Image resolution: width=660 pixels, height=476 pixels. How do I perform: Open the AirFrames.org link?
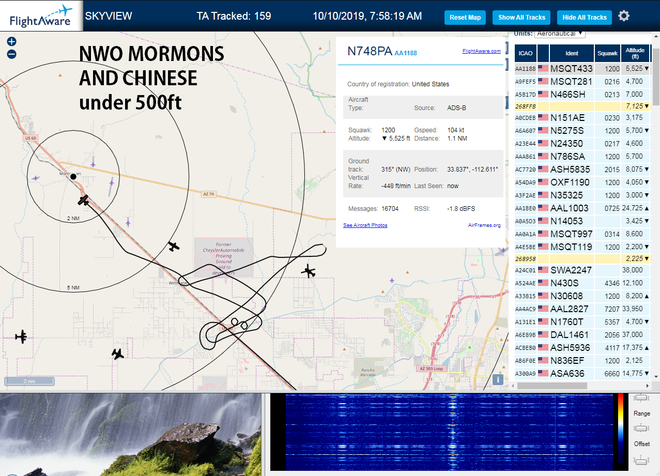pos(484,225)
